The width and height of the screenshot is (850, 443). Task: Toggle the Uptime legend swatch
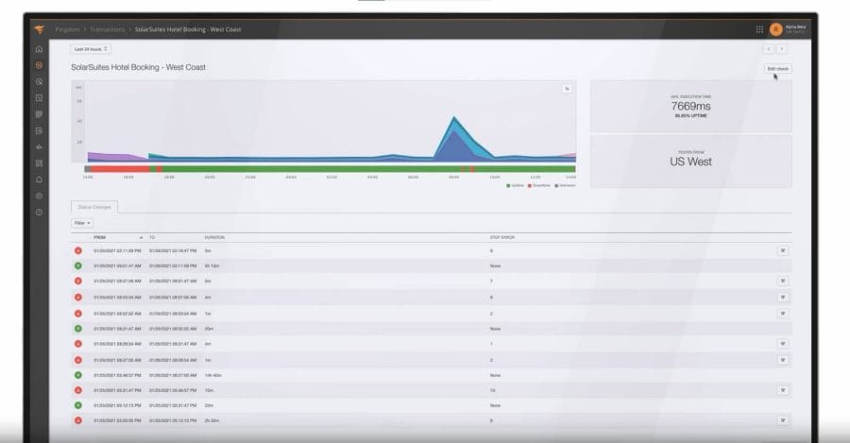click(508, 185)
